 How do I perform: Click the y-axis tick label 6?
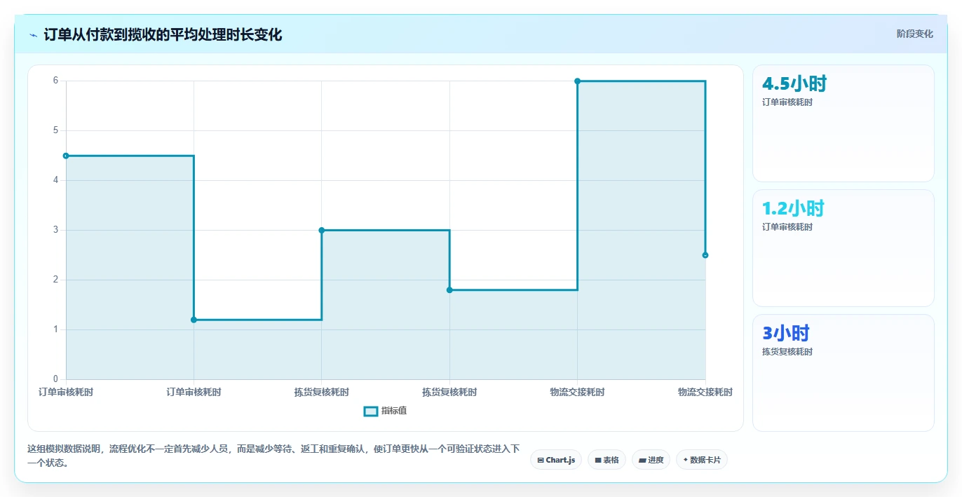(55, 81)
